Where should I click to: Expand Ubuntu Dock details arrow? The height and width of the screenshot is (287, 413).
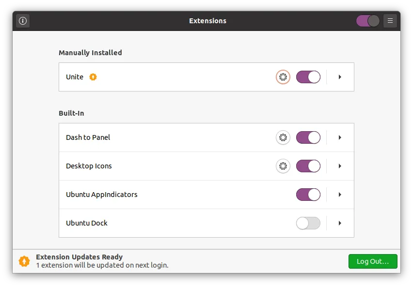click(340, 223)
